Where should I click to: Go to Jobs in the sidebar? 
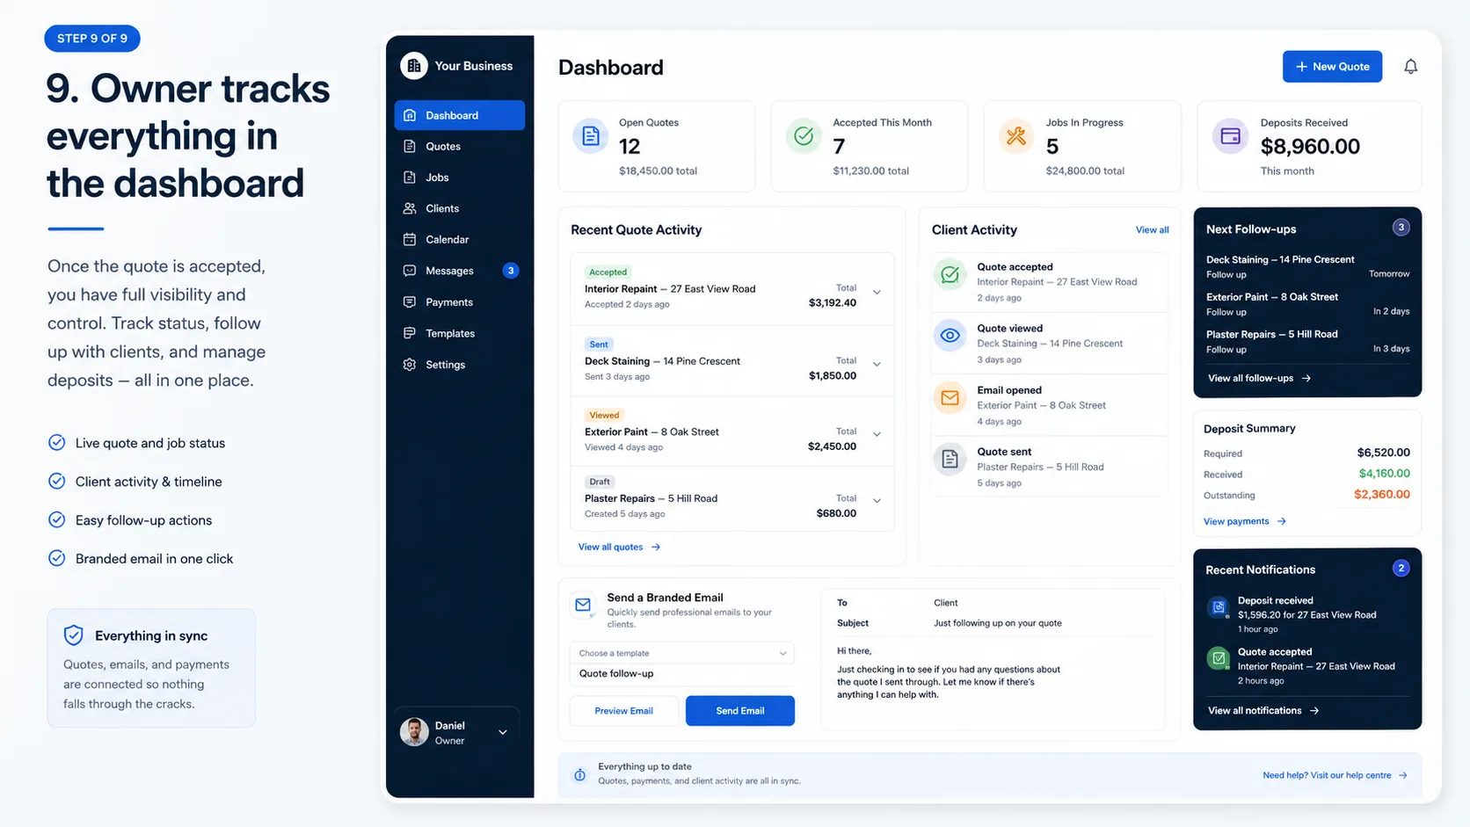(460, 178)
